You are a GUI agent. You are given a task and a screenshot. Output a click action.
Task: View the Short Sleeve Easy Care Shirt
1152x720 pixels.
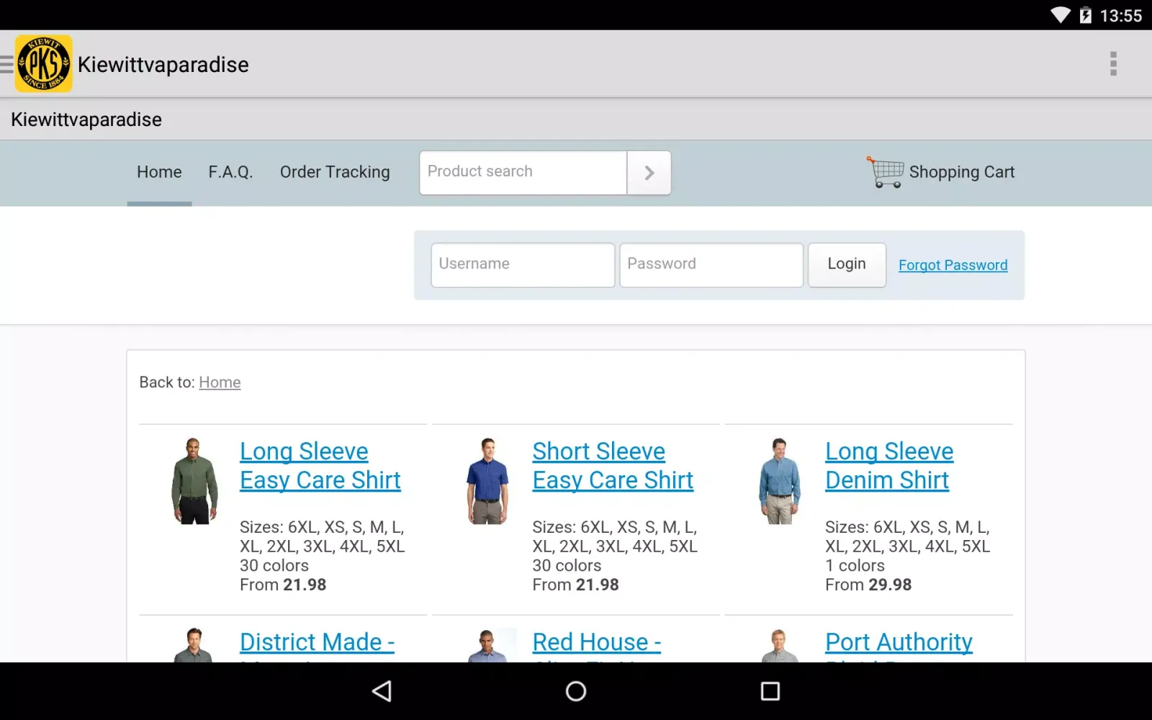point(613,465)
